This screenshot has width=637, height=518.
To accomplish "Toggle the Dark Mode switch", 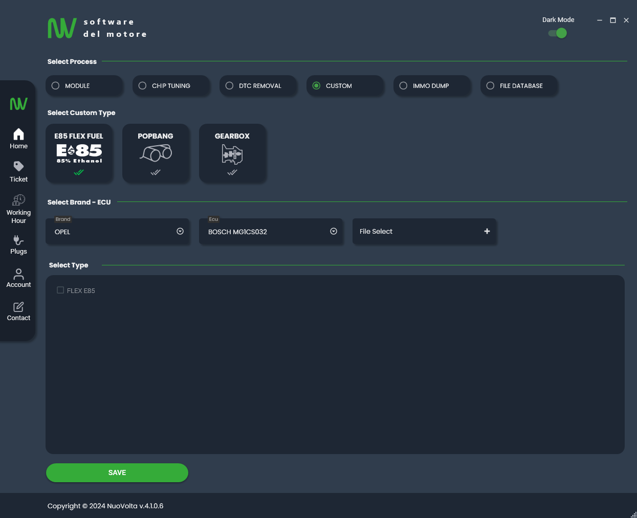I will coord(558,33).
